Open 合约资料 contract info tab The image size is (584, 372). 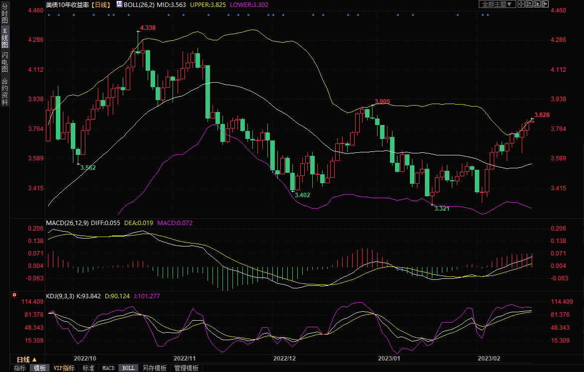(x=4, y=92)
